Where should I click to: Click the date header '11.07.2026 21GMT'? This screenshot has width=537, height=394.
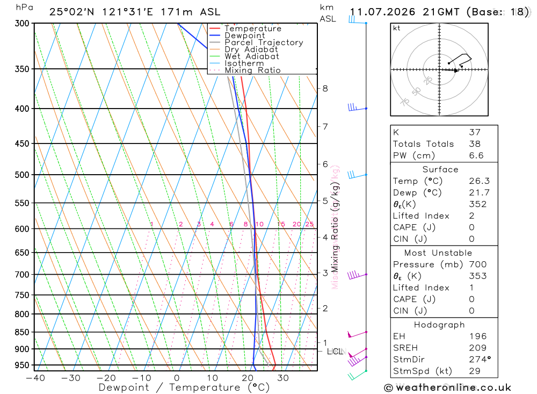(x=404, y=12)
